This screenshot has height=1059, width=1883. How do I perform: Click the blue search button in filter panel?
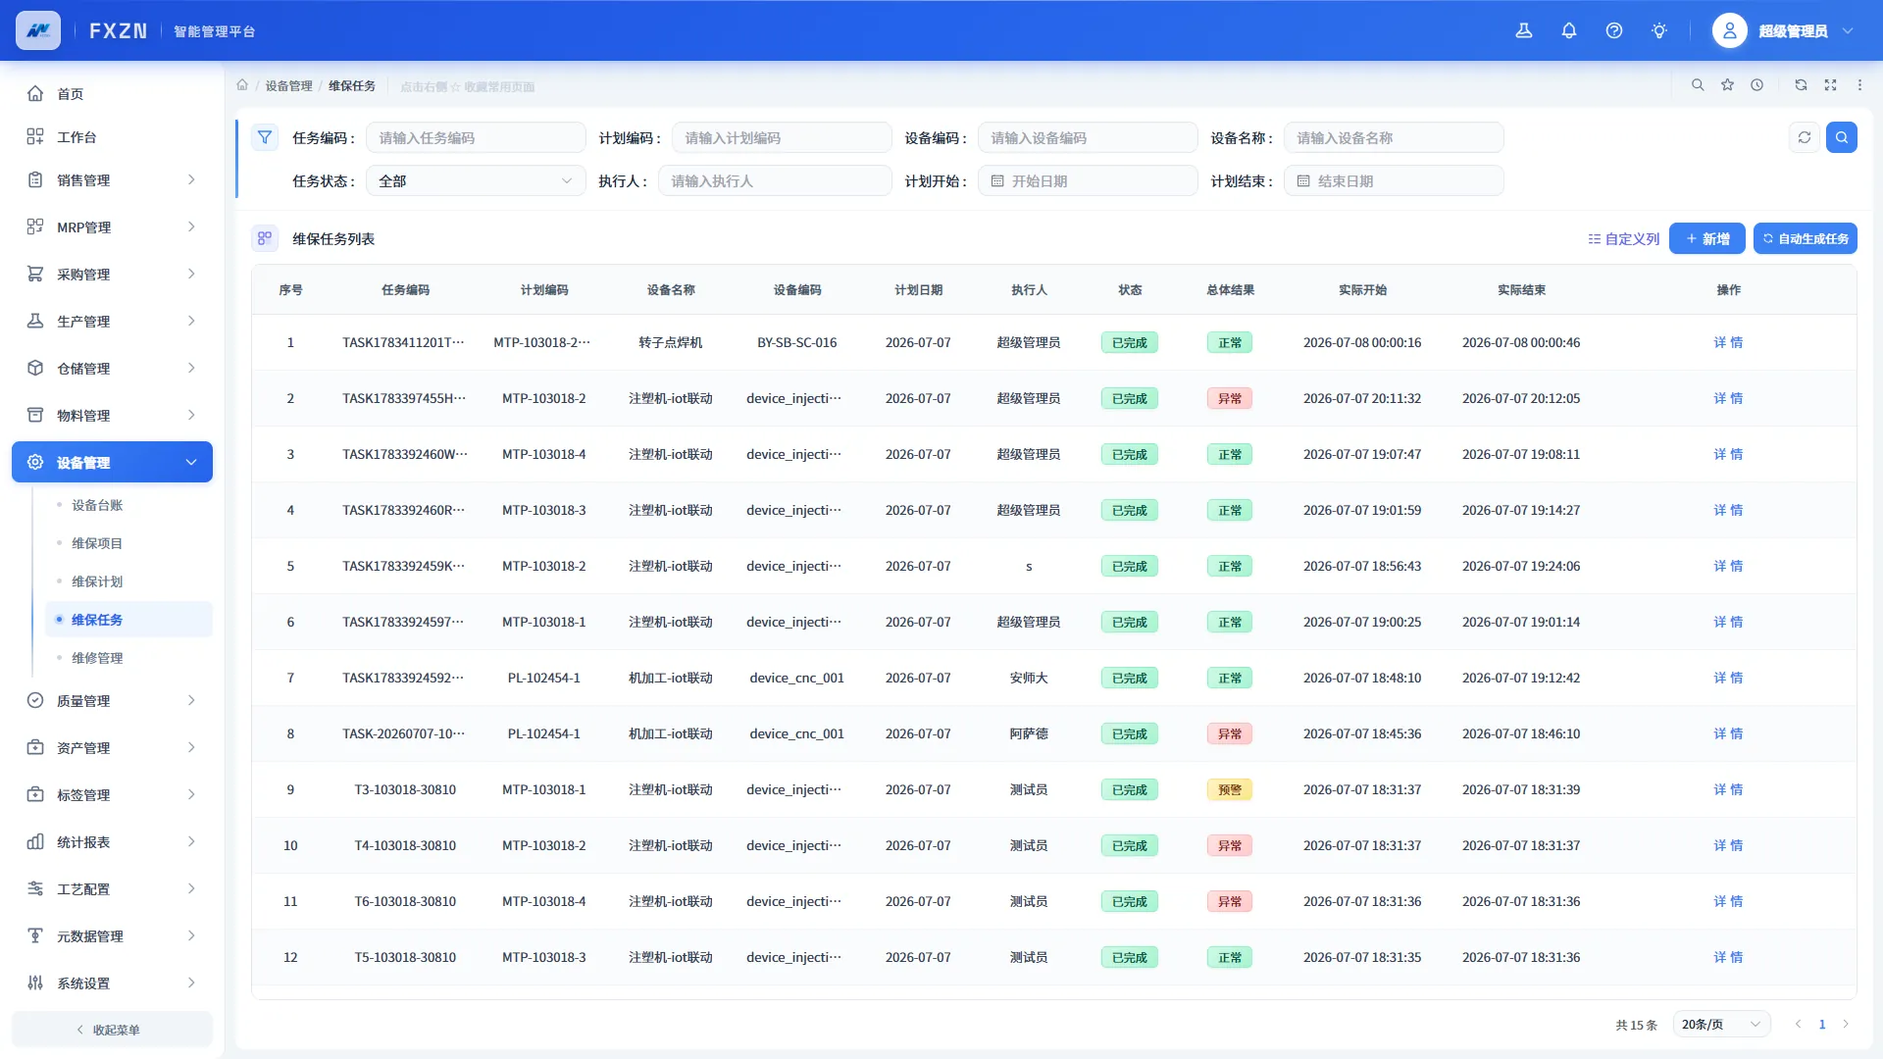click(1842, 137)
